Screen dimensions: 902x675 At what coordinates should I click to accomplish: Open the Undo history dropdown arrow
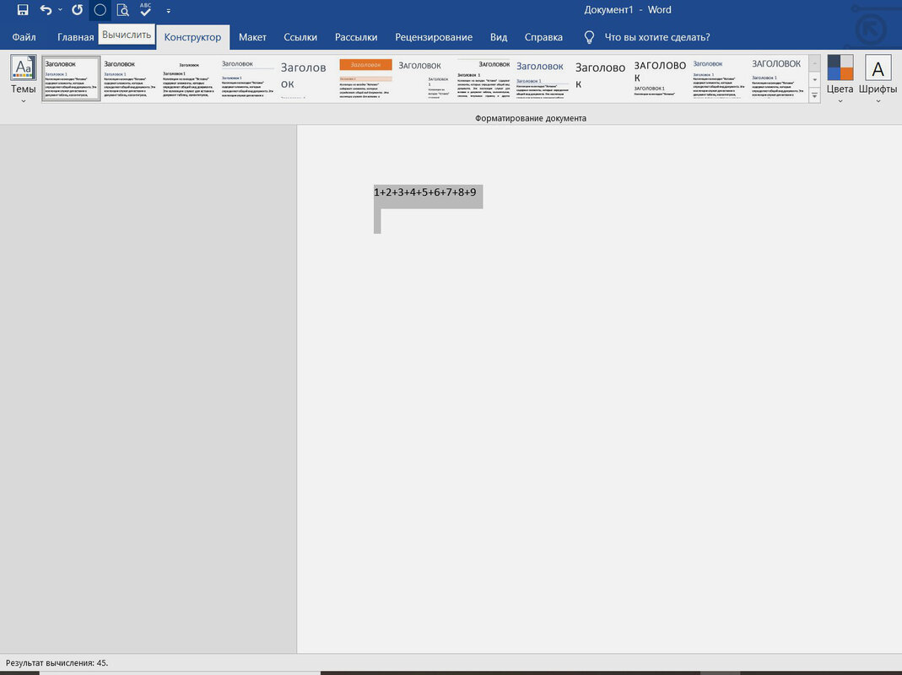point(60,10)
